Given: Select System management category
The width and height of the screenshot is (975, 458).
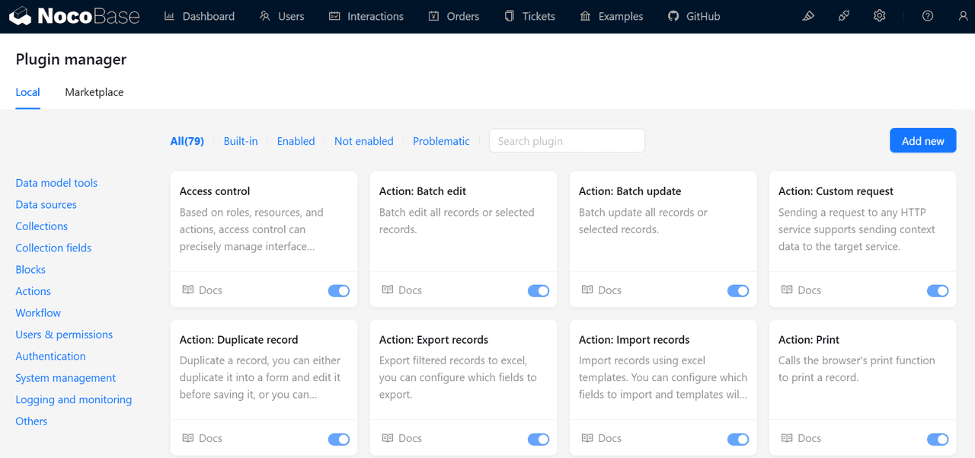Looking at the screenshot, I should pos(66,378).
